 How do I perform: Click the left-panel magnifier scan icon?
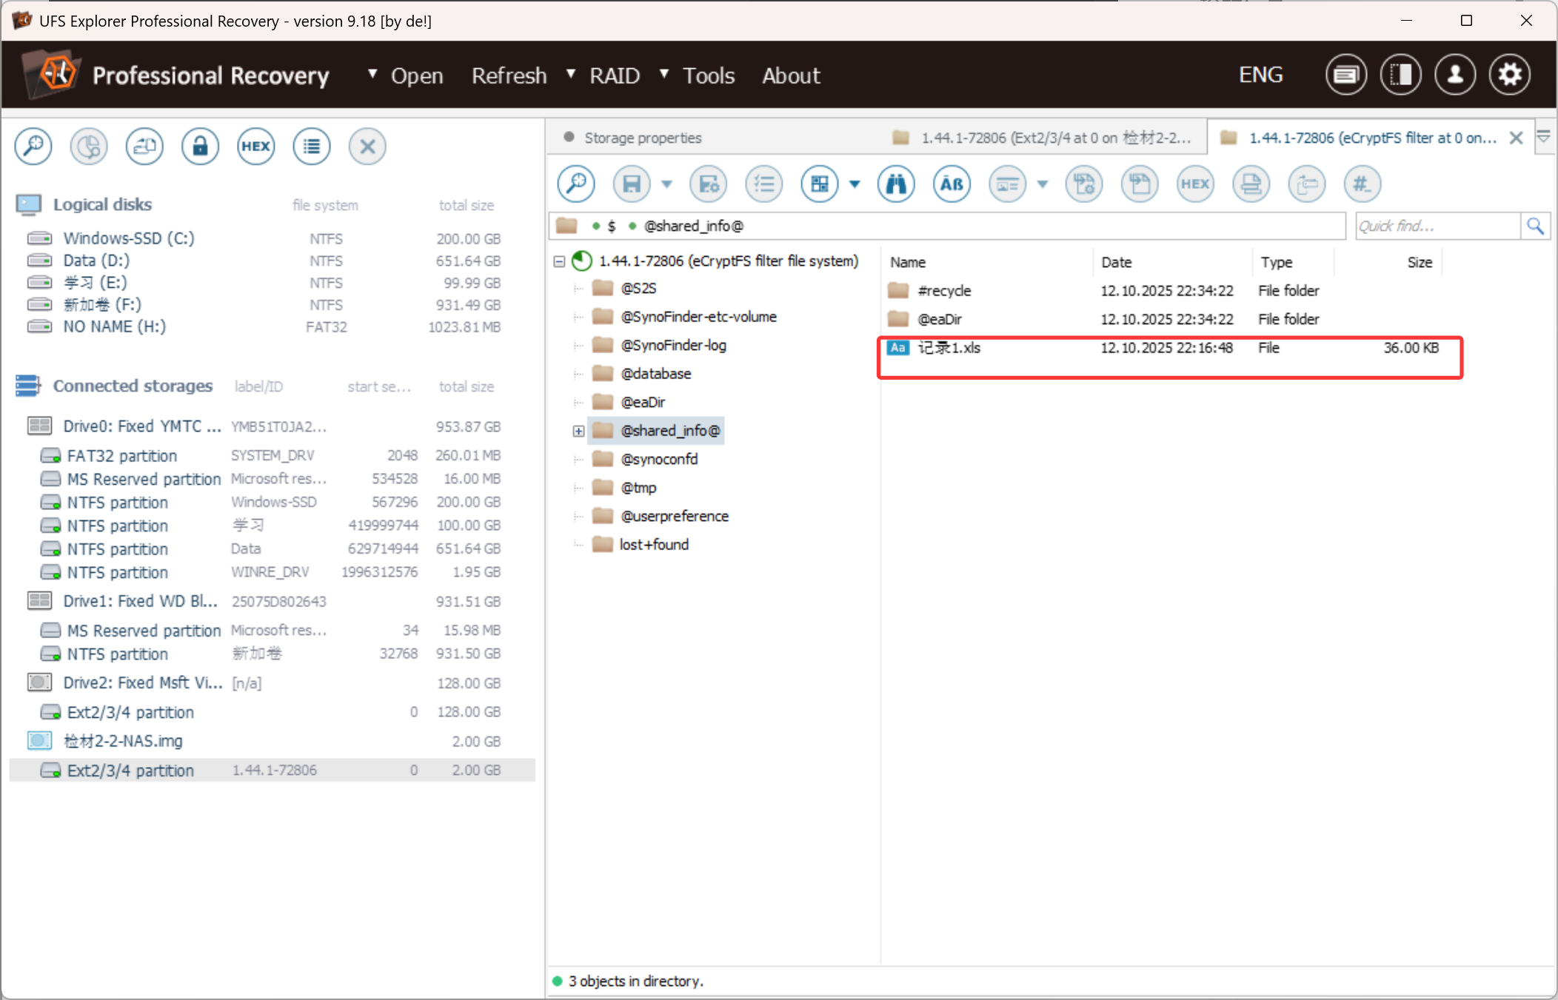click(x=33, y=147)
